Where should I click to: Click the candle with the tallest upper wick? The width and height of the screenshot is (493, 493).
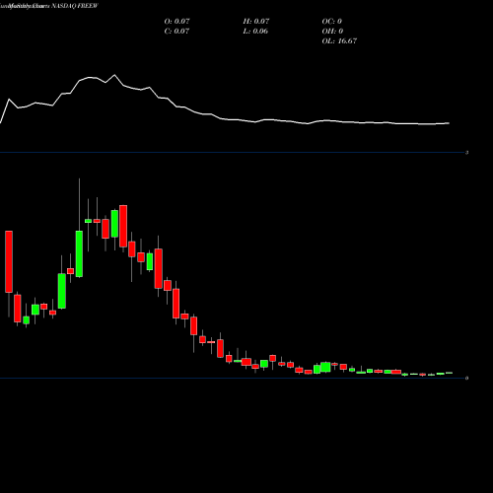[79, 253]
